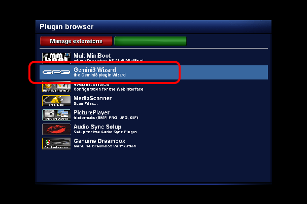Click the Genuine Dreambox icon
307x204 pixels.
click(x=56, y=144)
